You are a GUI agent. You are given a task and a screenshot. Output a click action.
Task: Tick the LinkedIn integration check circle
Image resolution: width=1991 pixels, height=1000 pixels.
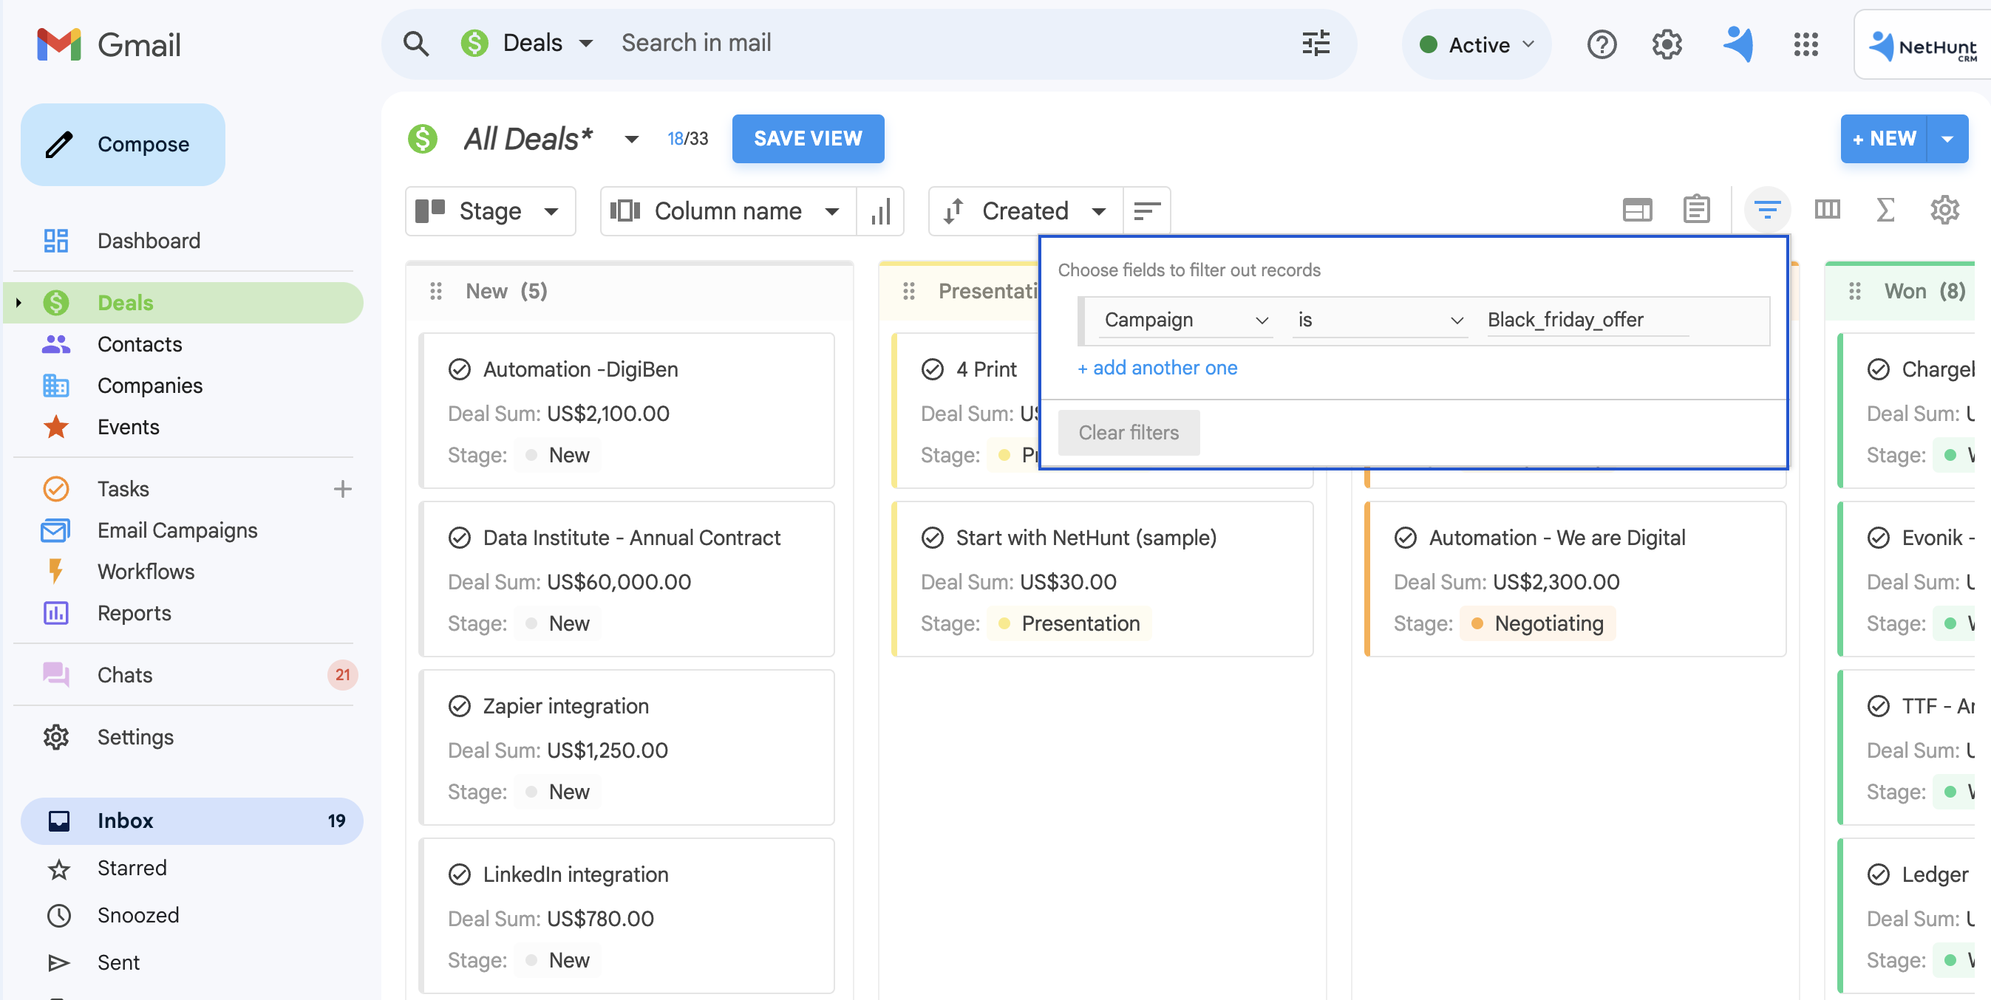pos(459,875)
